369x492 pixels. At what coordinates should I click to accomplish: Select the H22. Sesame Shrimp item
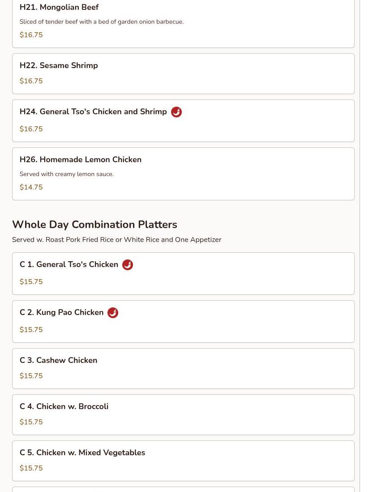[x=183, y=74]
